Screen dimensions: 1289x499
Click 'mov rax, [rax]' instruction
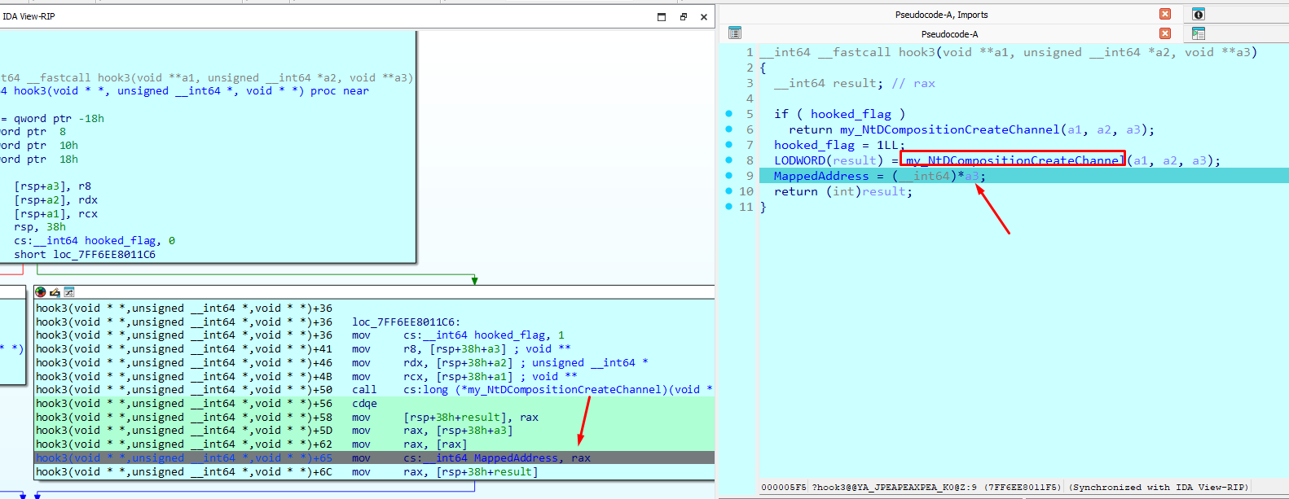tap(409, 444)
